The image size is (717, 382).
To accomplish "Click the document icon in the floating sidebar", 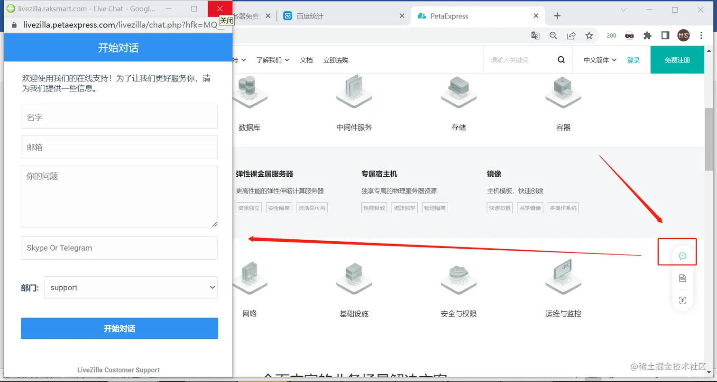I will point(682,278).
